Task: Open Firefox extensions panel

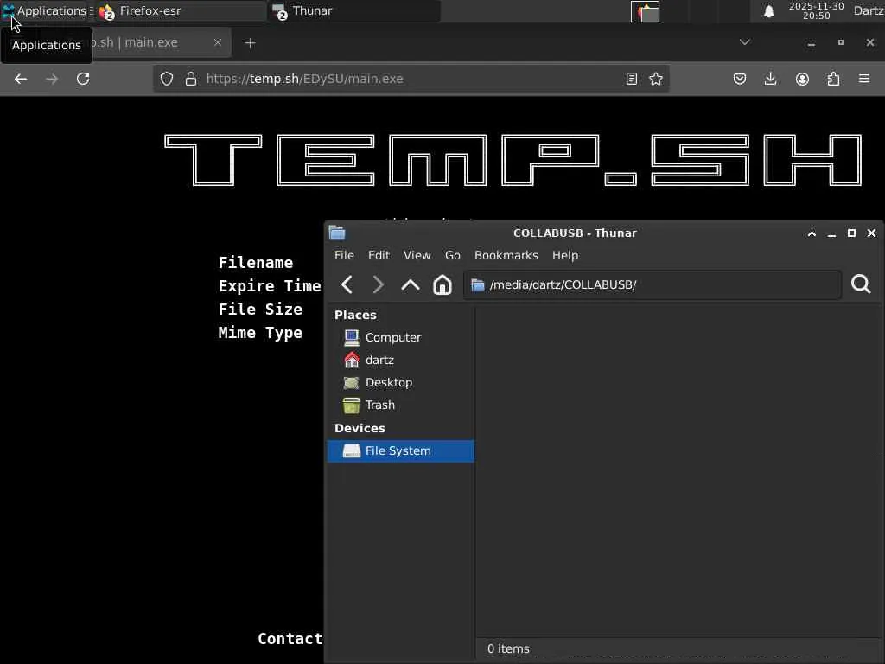Action: [833, 79]
